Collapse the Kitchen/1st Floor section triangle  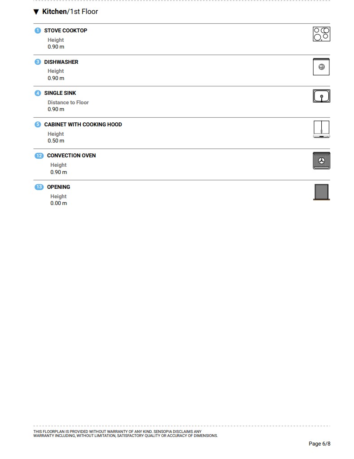click(x=36, y=12)
